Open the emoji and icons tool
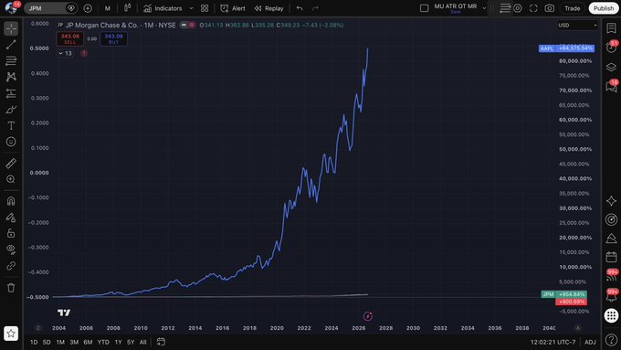Screen dimensions: 621x350 point(11,142)
